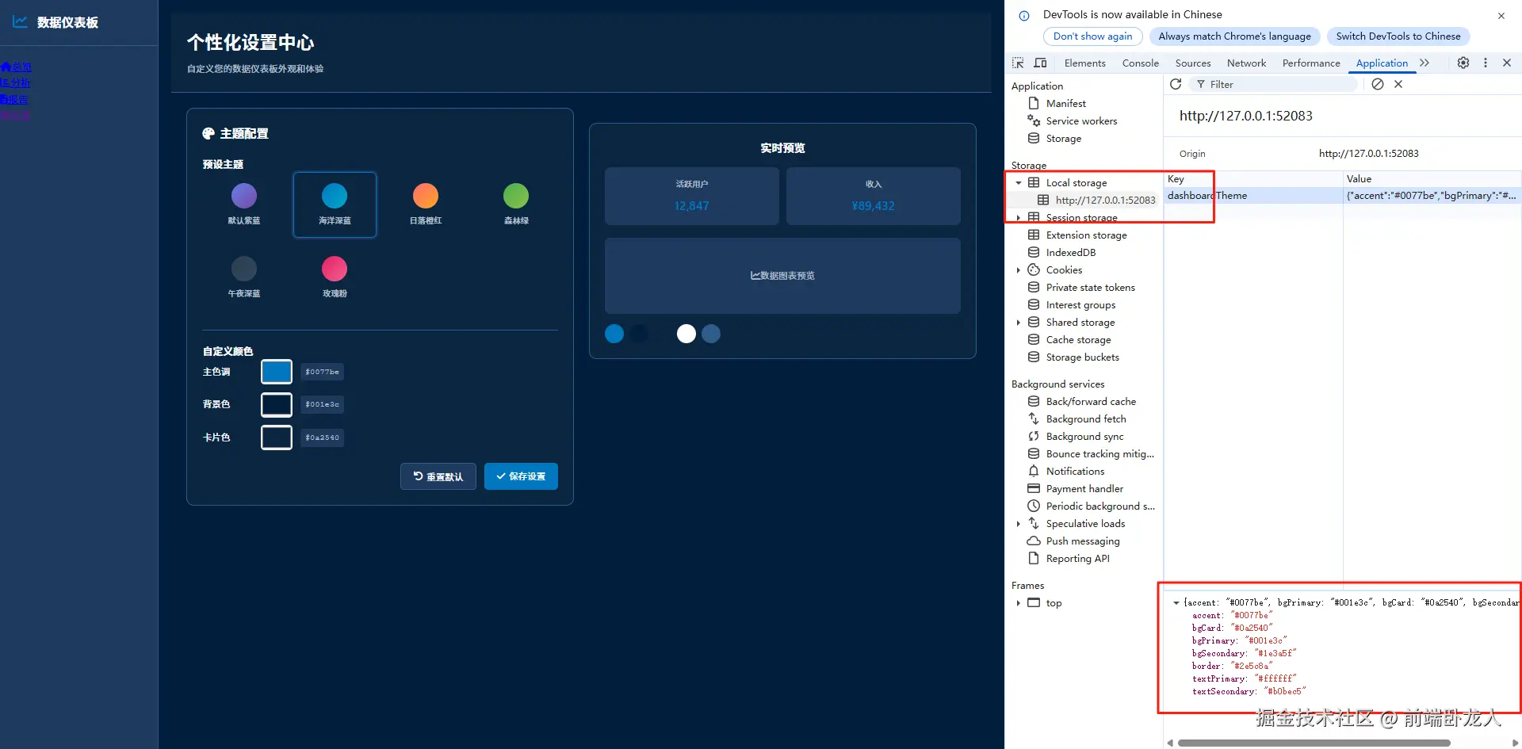This screenshot has width=1522, height=749.
Task: Collapse the Local storage tree node
Action: click(1019, 182)
